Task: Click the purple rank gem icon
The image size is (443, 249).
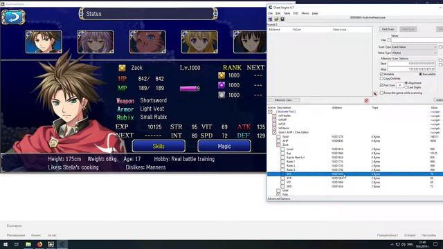Action: pyautogui.click(x=221, y=85)
